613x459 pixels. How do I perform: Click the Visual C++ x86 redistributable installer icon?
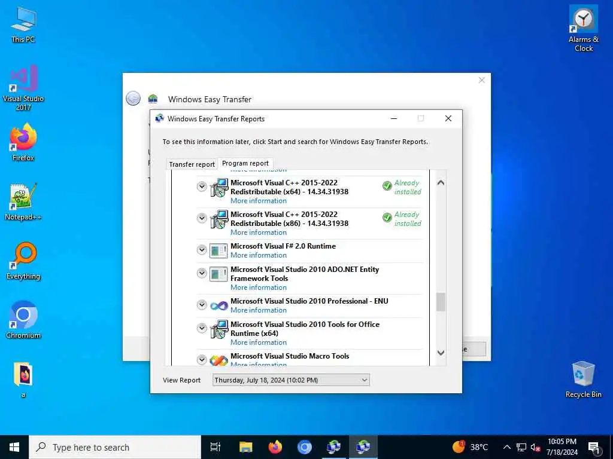point(219,219)
